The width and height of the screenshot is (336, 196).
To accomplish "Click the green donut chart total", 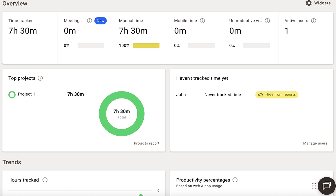I will pyautogui.click(x=122, y=113).
